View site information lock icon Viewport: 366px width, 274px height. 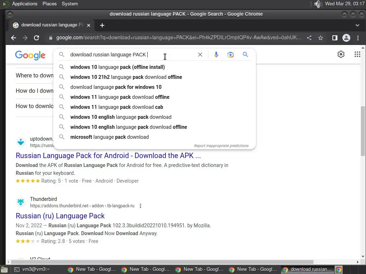[x=51, y=38]
